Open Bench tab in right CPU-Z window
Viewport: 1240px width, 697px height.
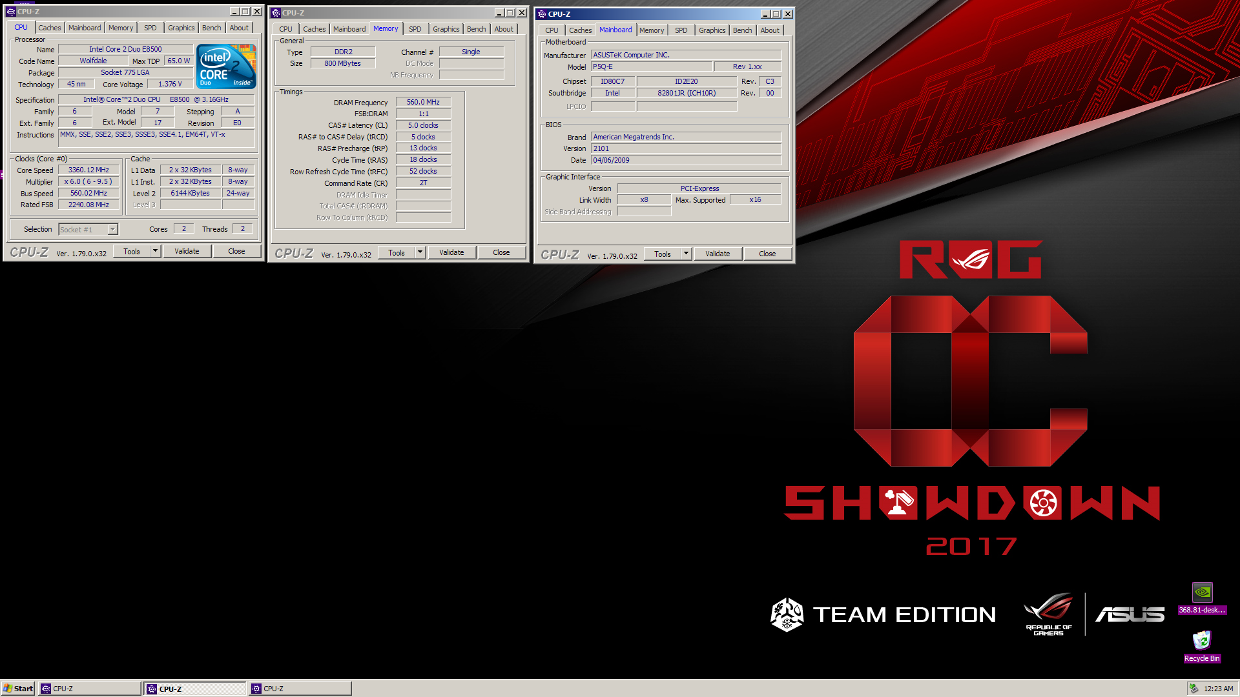(x=742, y=30)
